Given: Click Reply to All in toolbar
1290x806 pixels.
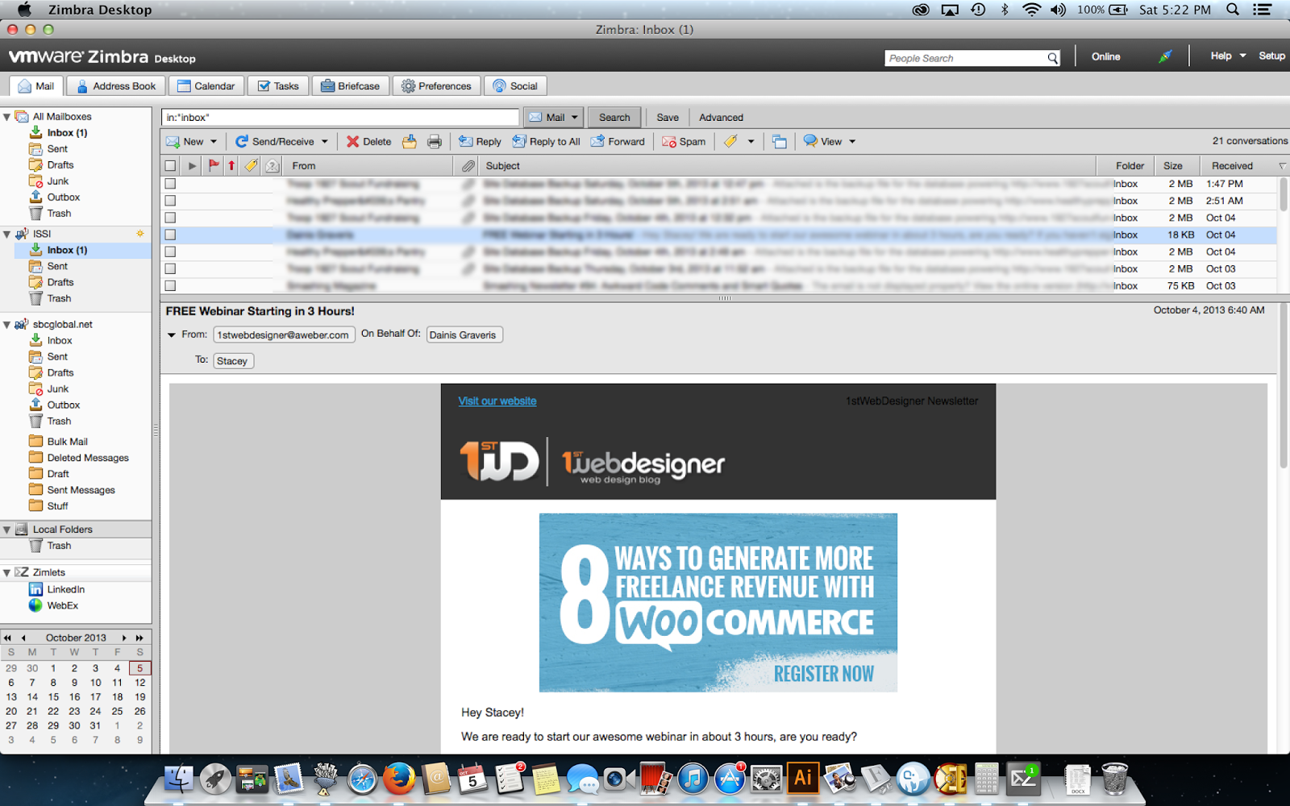Looking at the screenshot, I should point(546,142).
